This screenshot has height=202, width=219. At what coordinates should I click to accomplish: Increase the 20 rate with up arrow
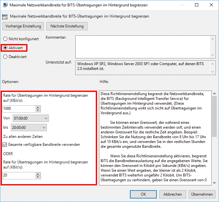(38, 174)
